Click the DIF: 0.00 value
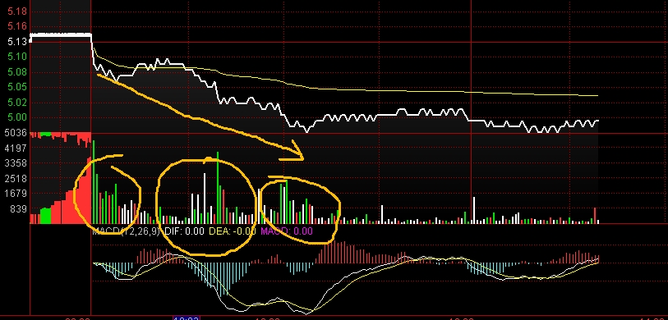The image size is (668, 320). (184, 231)
